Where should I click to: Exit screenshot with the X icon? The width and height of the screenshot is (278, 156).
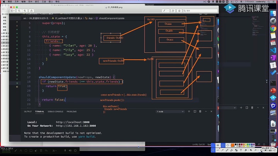pyautogui.click(x=261, y=150)
